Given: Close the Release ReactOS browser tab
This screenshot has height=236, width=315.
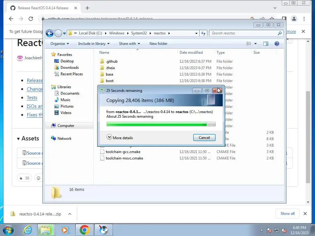Looking at the screenshot, I should [76, 8].
